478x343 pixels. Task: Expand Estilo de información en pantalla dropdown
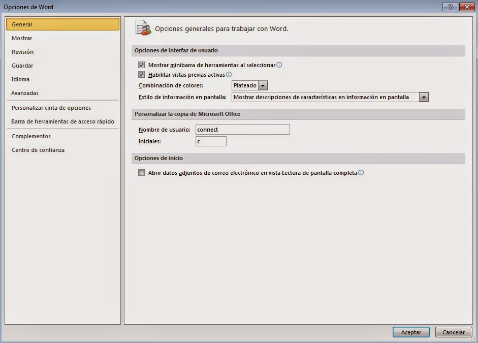pos(424,97)
